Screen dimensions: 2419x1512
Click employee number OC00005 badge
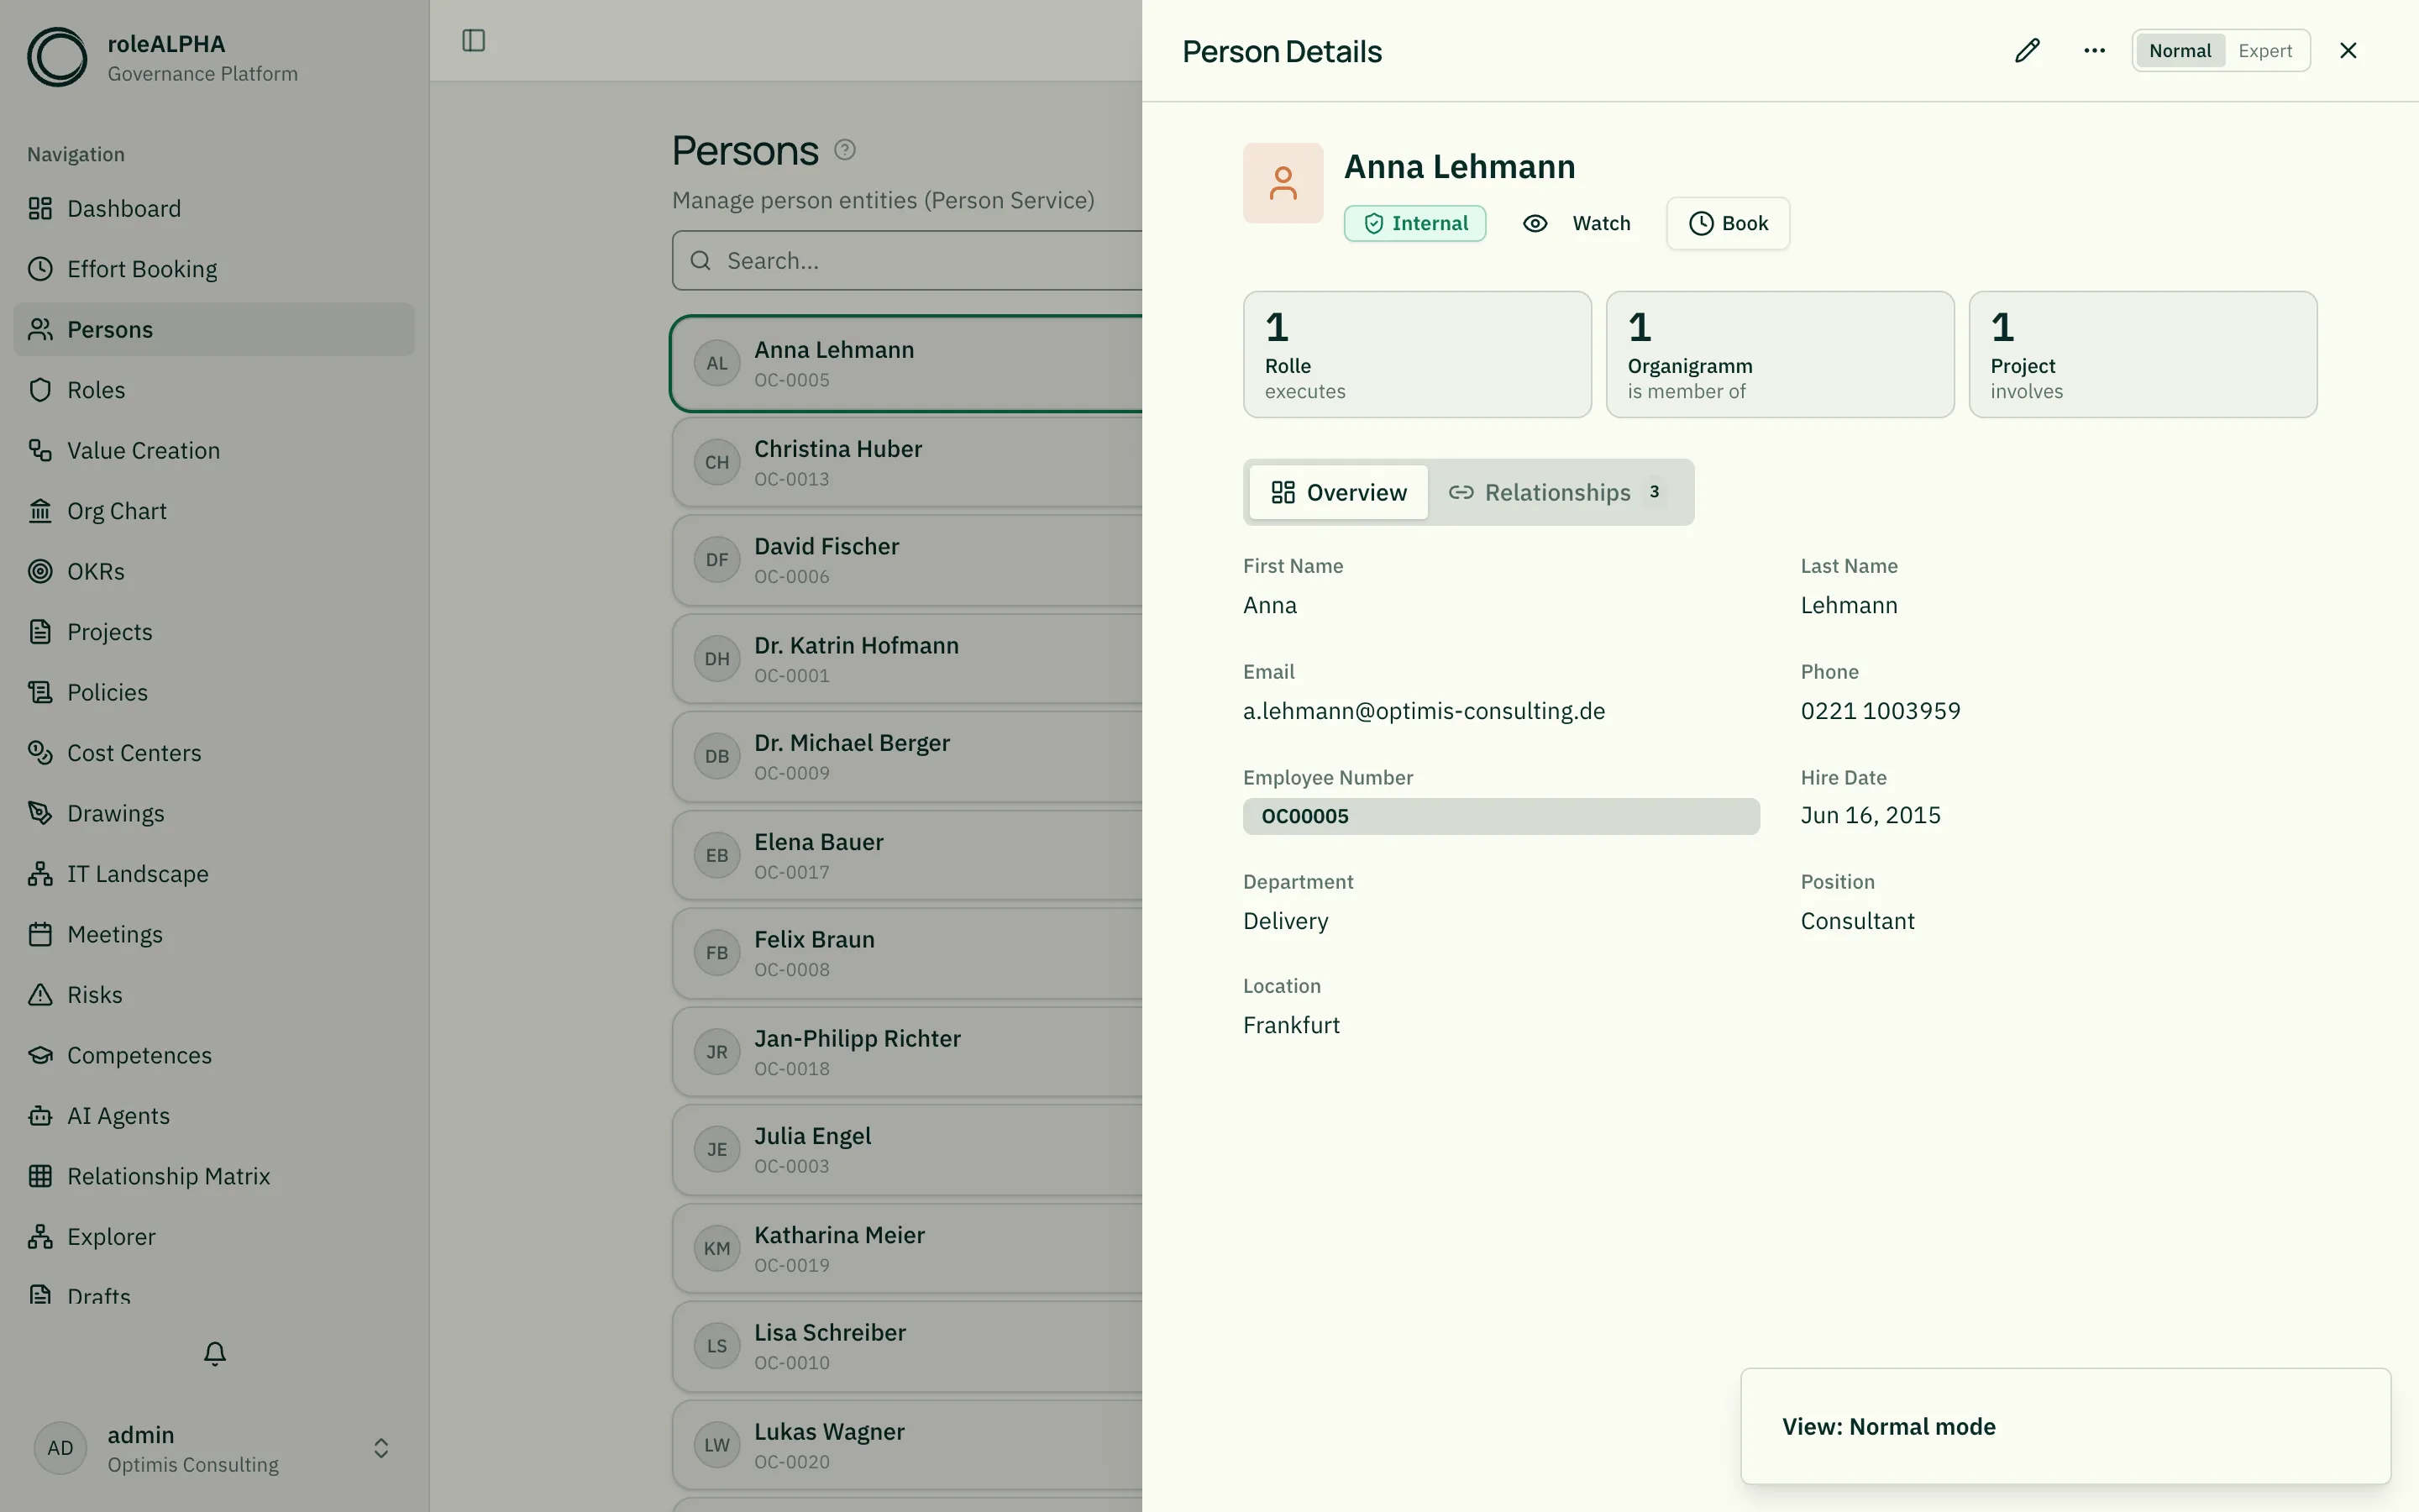pos(1502,816)
